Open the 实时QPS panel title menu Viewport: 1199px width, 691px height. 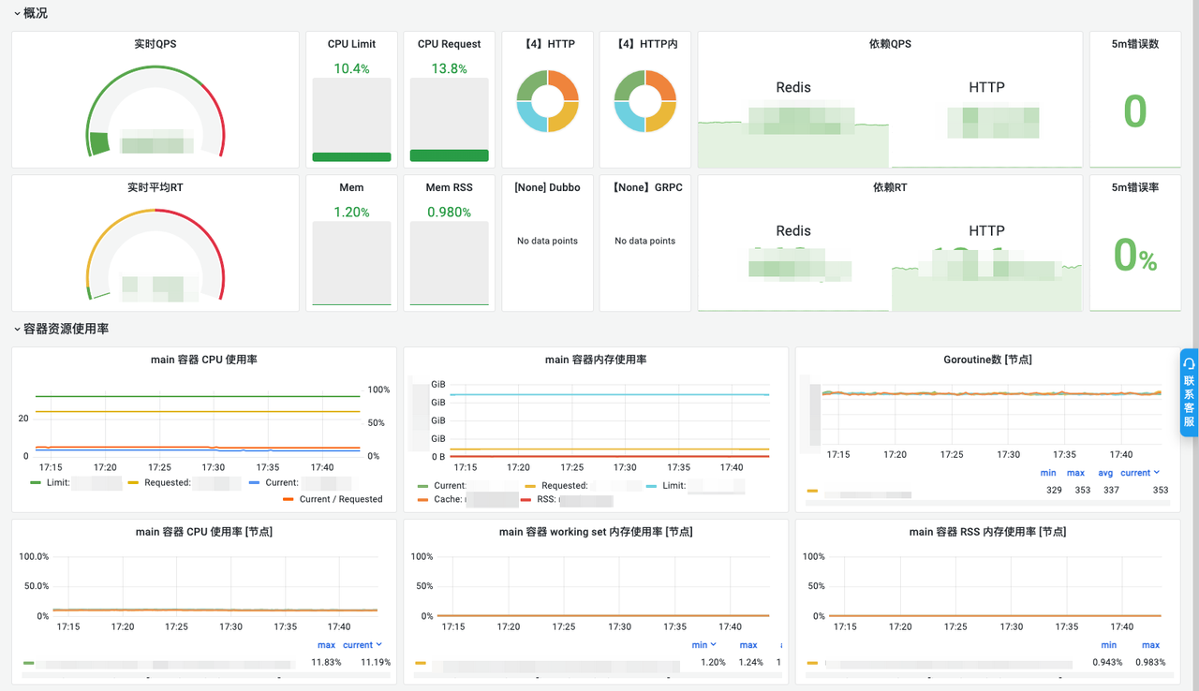(x=155, y=44)
